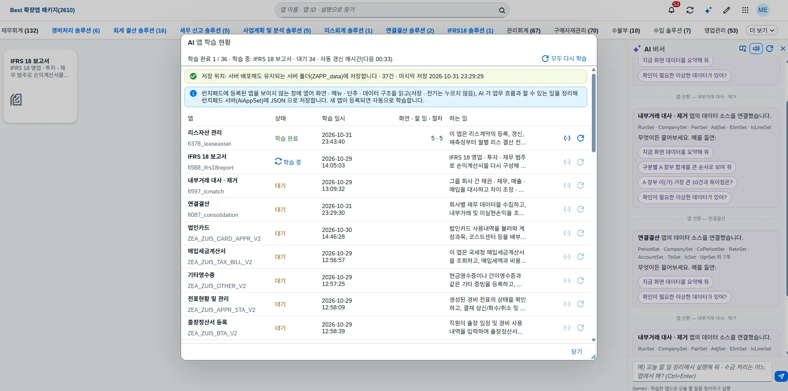788x391 pixels.
Task: Click the dialog scrollbar down arrow
Action: coord(594,340)
